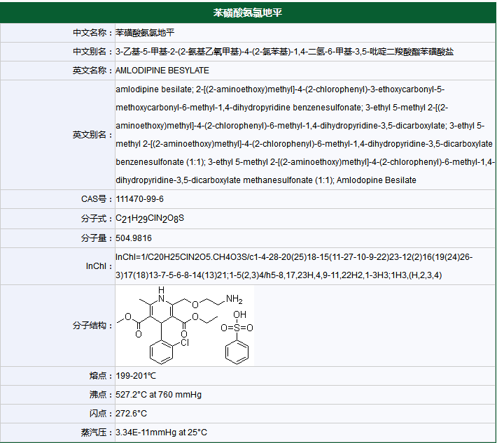Open the amlodipine besylate molecular structure image
The image size is (497, 443).
185,326
